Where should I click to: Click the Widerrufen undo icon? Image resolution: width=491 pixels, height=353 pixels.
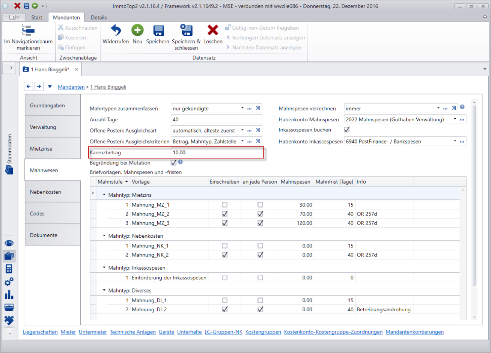click(116, 30)
